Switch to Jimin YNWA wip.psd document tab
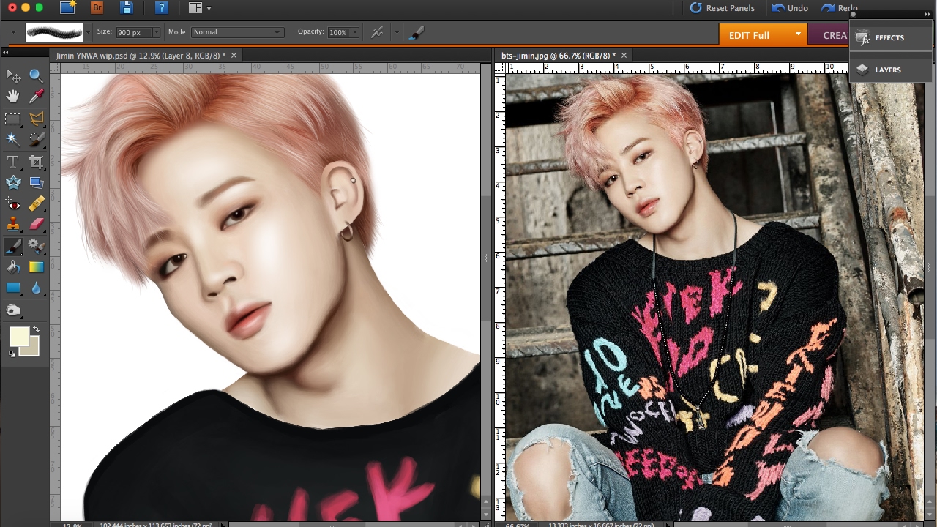 [x=141, y=56]
